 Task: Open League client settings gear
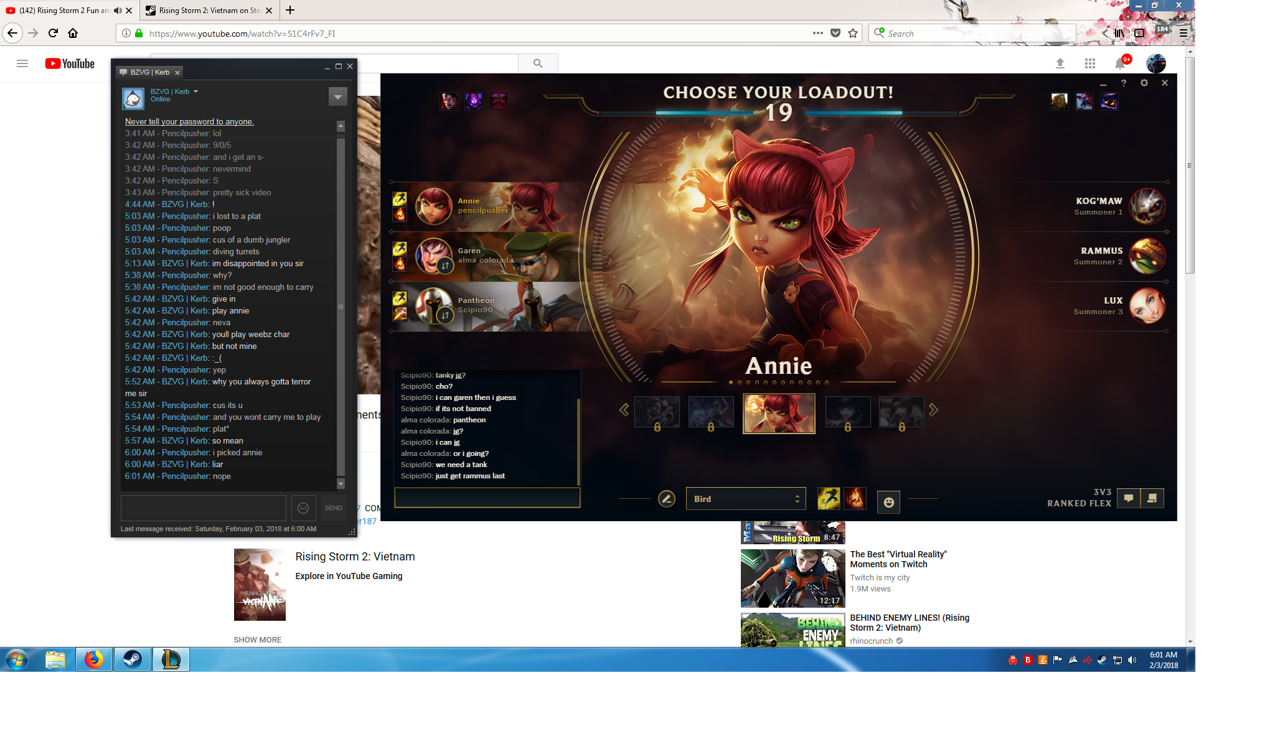[1144, 83]
